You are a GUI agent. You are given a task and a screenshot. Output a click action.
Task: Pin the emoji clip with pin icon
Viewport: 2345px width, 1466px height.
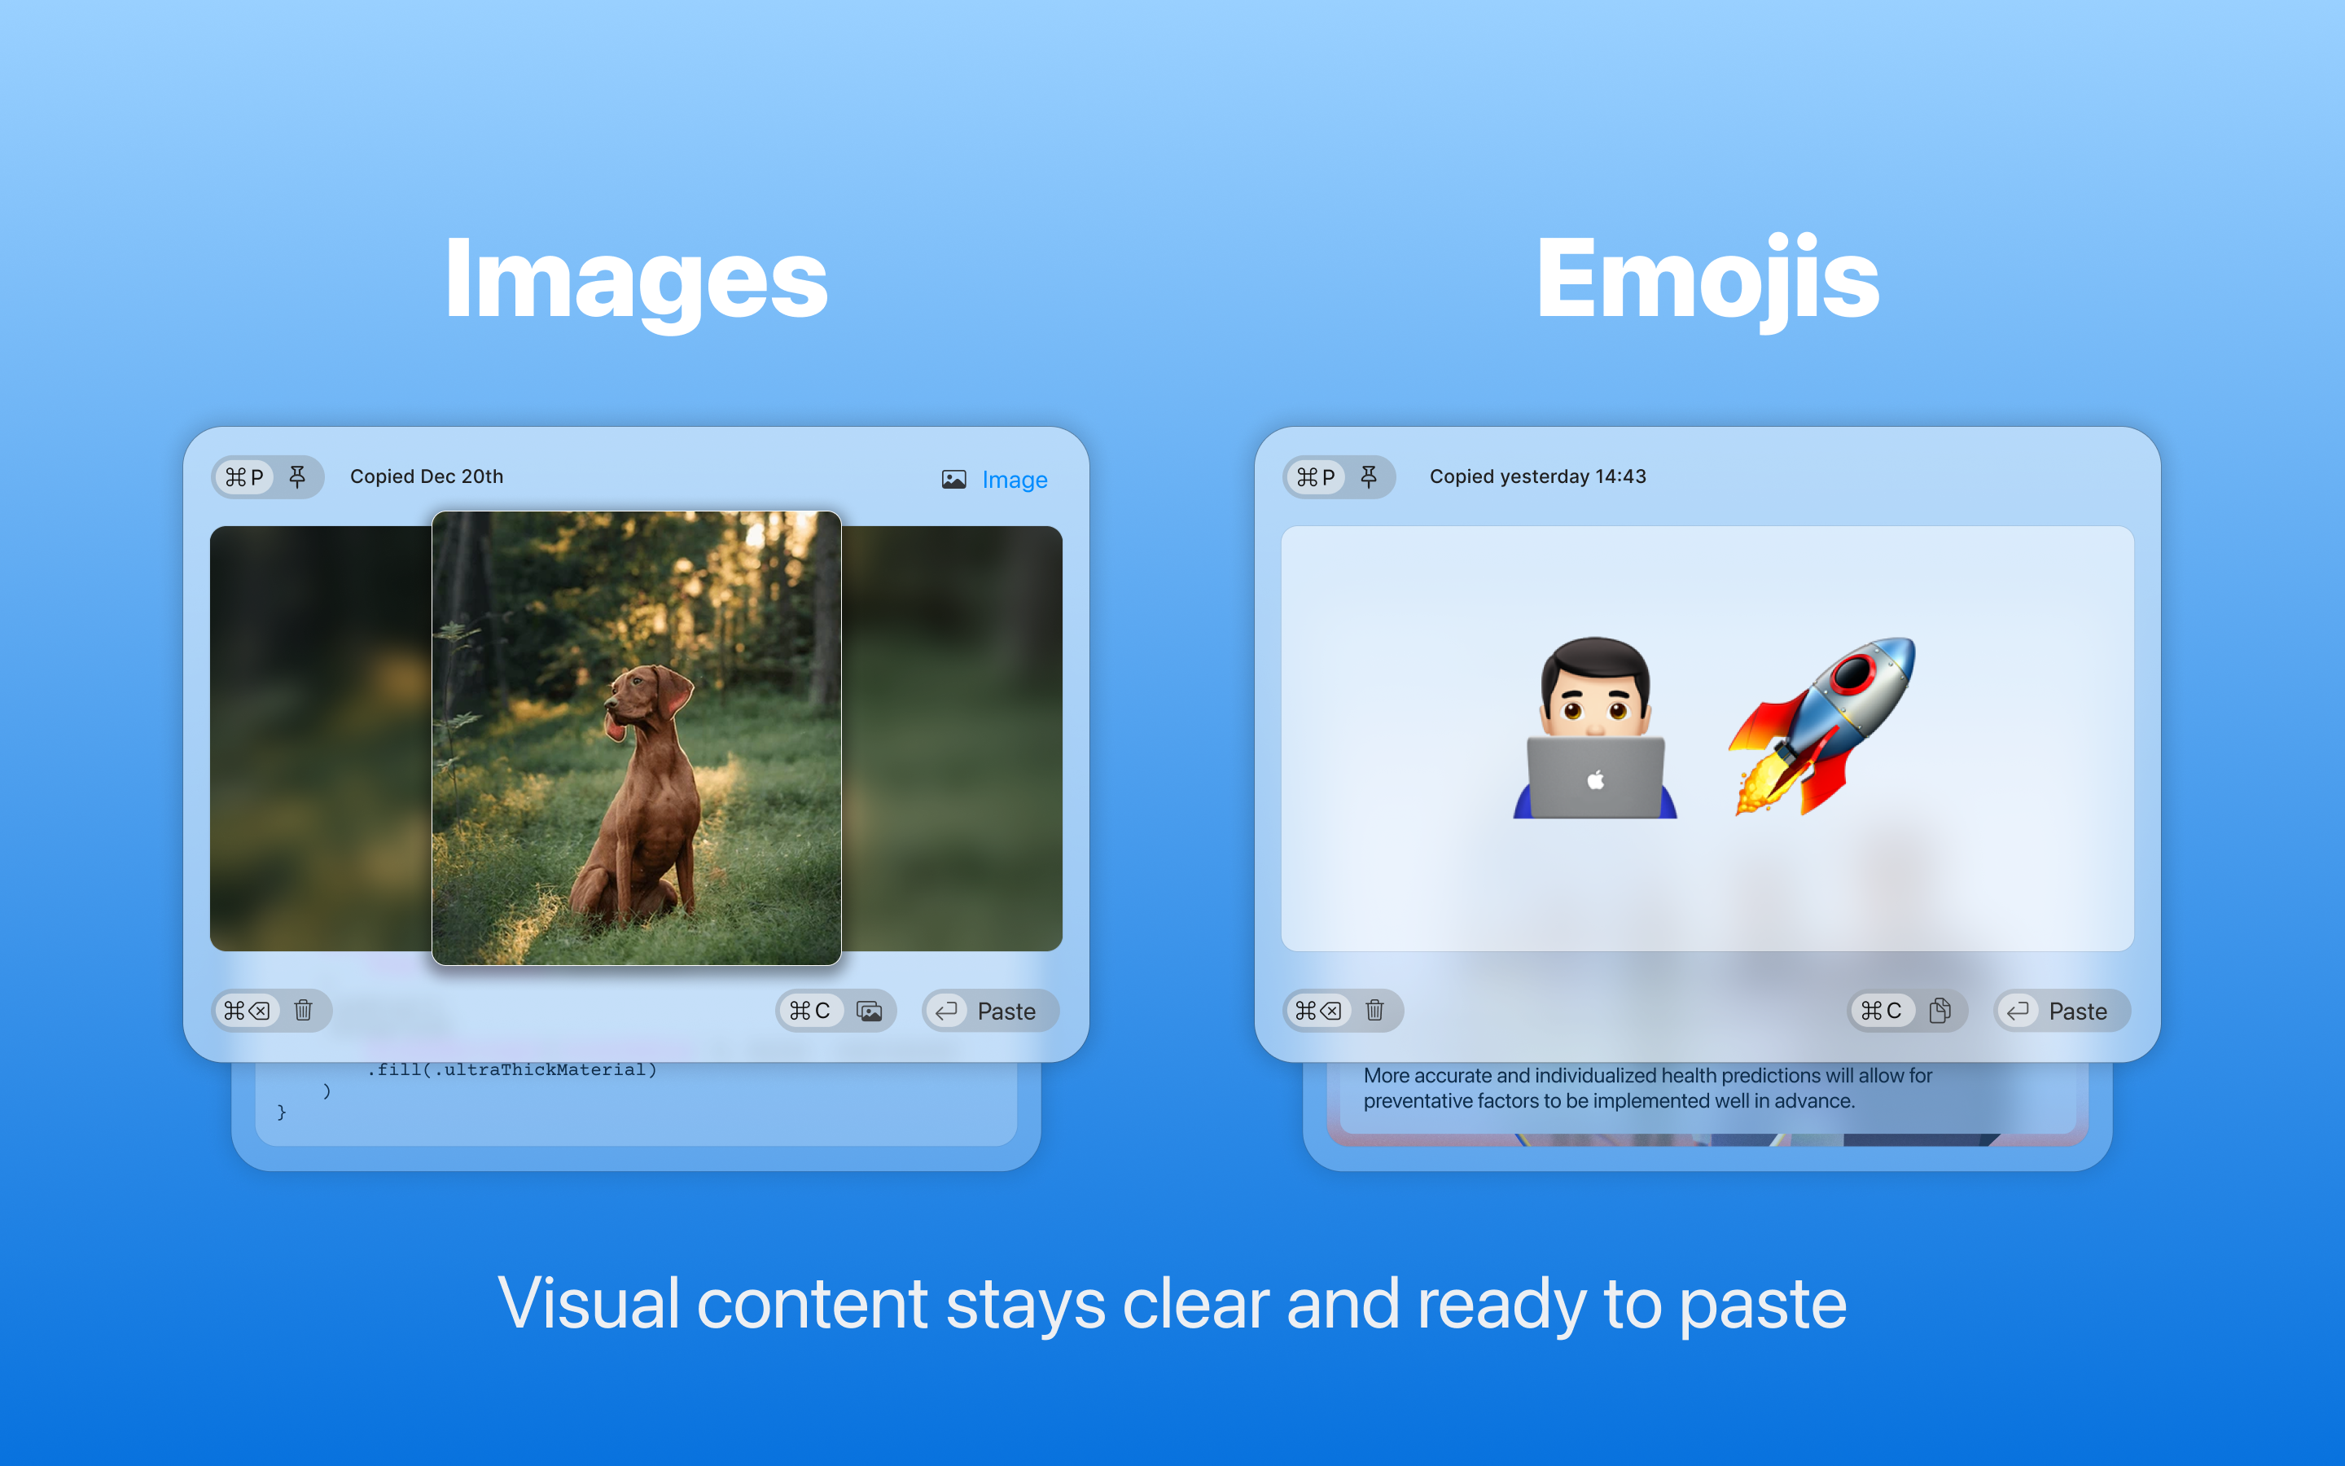[x=1368, y=477]
